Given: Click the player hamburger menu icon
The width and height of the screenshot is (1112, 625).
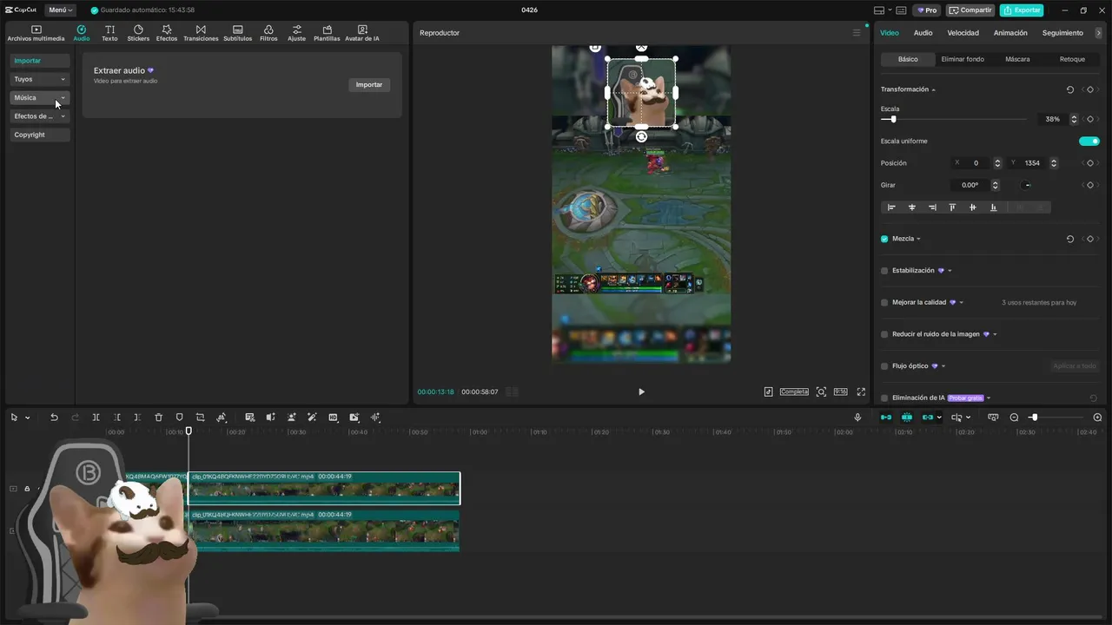Looking at the screenshot, I should coord(856,33).
